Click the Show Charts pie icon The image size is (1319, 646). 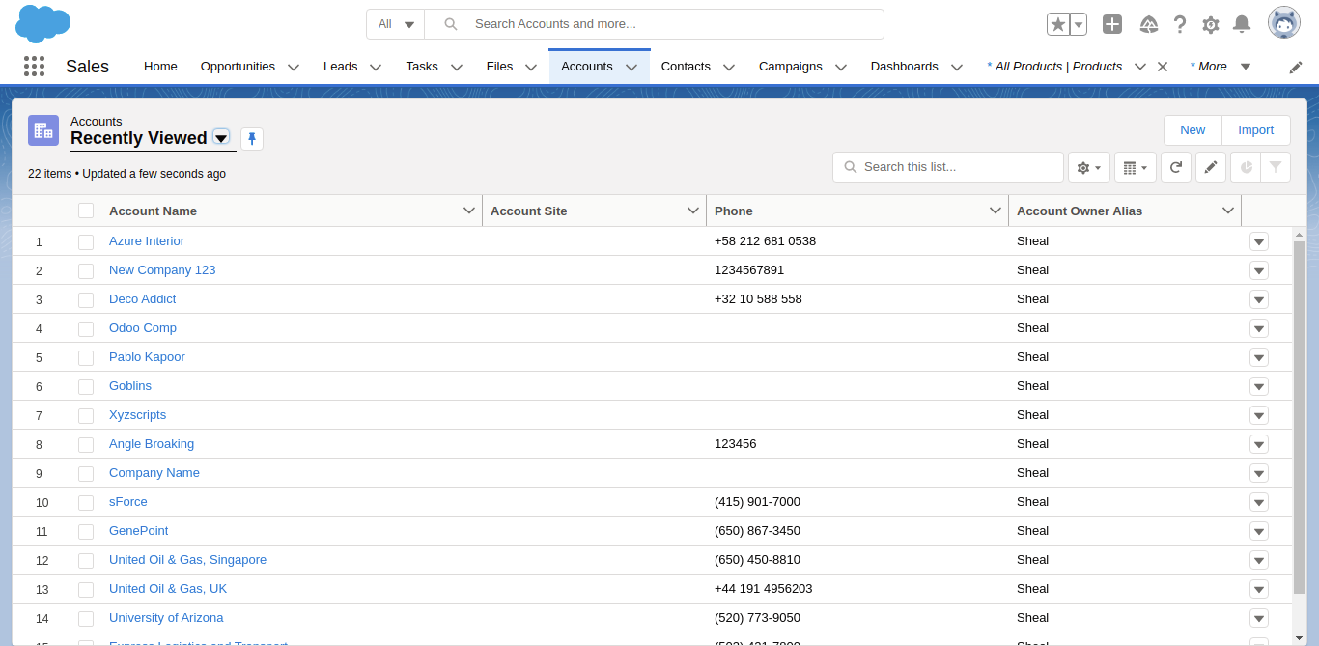point(1246,167)
